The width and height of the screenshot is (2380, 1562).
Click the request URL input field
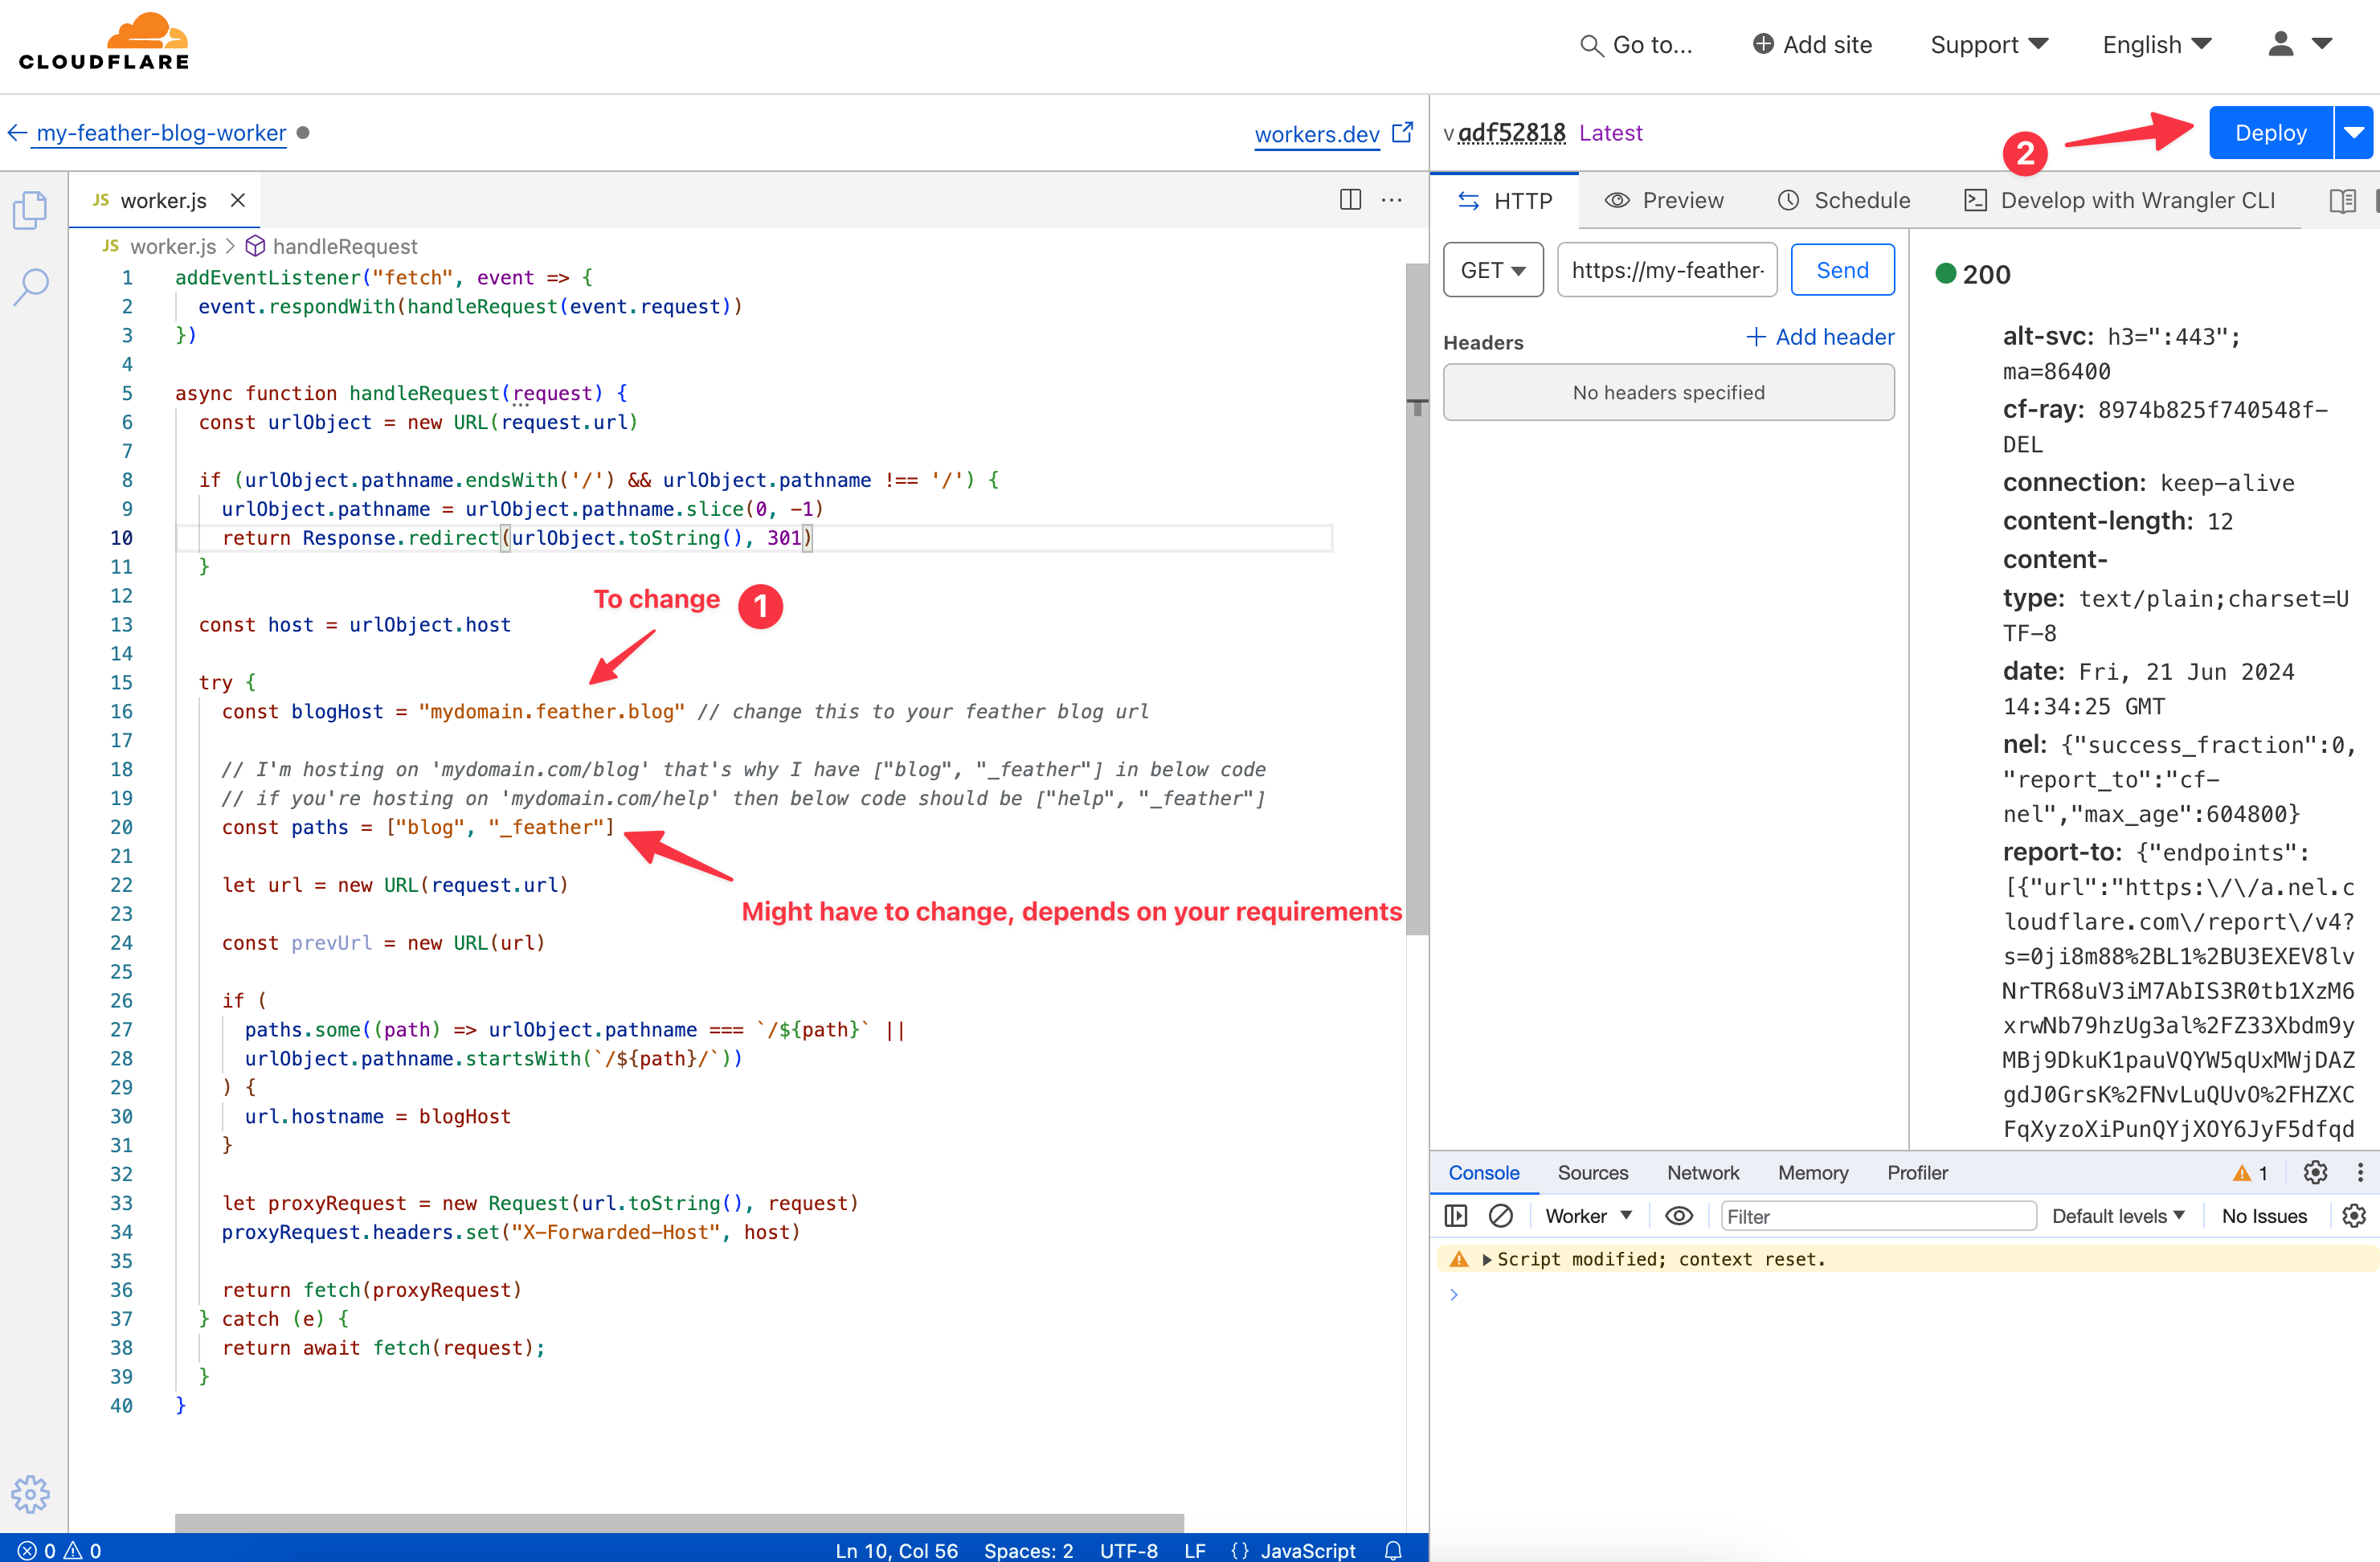[x=1667, y=270]
